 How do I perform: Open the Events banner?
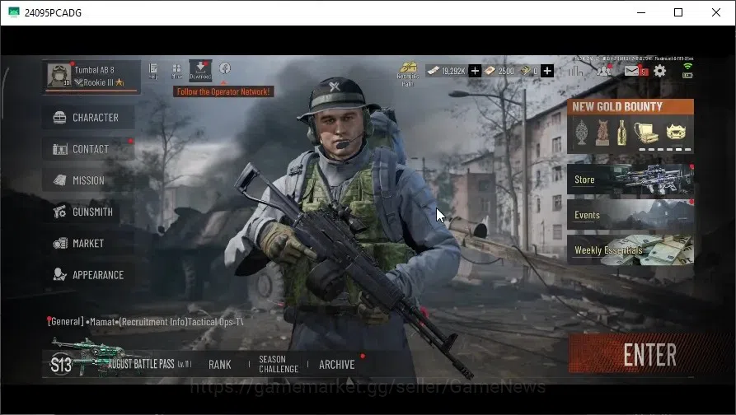(x=631, y=215)
